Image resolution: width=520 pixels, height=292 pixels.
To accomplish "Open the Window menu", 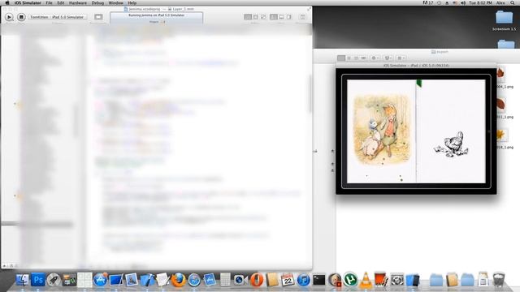I will (x=115, y=2).
